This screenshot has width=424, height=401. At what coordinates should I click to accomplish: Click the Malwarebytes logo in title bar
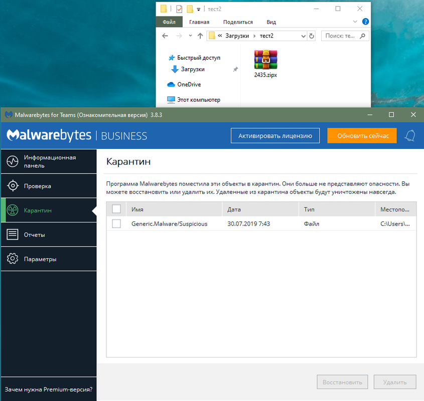[9, 115]
